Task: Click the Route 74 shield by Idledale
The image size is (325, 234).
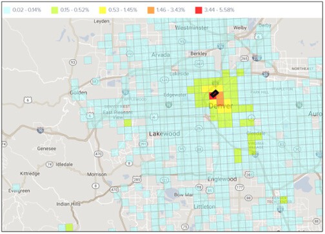Action: pos(50,164)
